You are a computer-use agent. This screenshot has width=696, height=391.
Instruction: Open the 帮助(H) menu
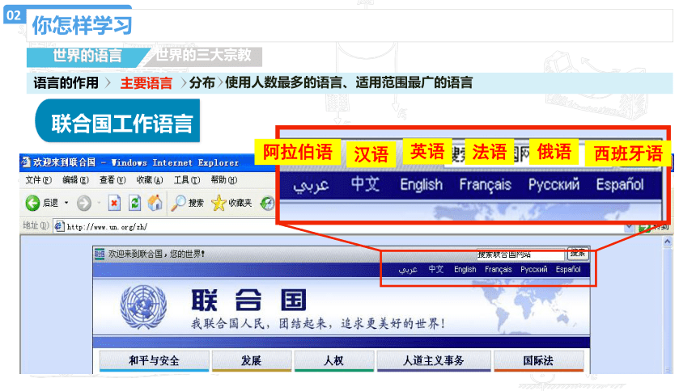point(223,180)
